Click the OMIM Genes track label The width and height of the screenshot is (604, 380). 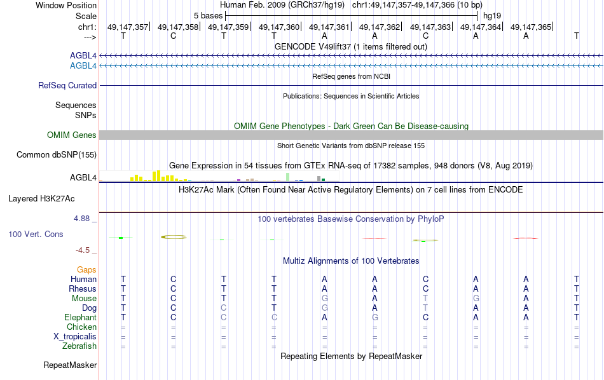[72, 135]
